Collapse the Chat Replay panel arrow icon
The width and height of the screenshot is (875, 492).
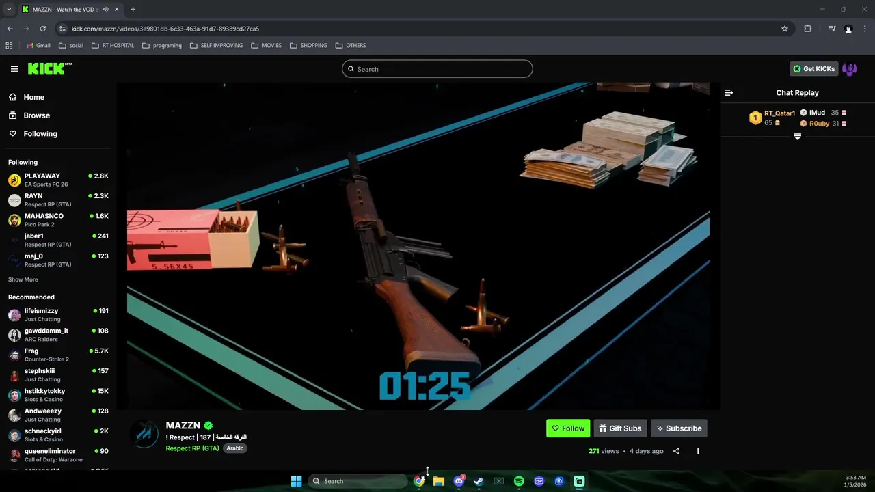tap(729, 92)
